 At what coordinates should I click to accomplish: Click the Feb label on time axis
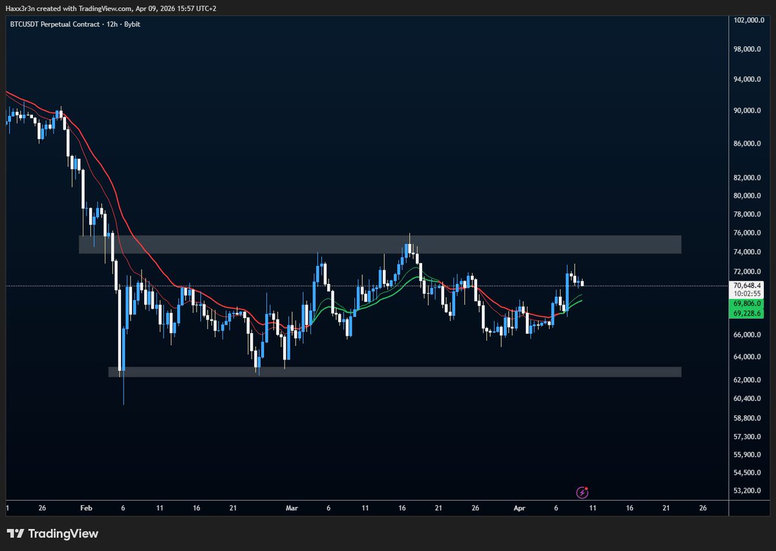tap(87, 508)
